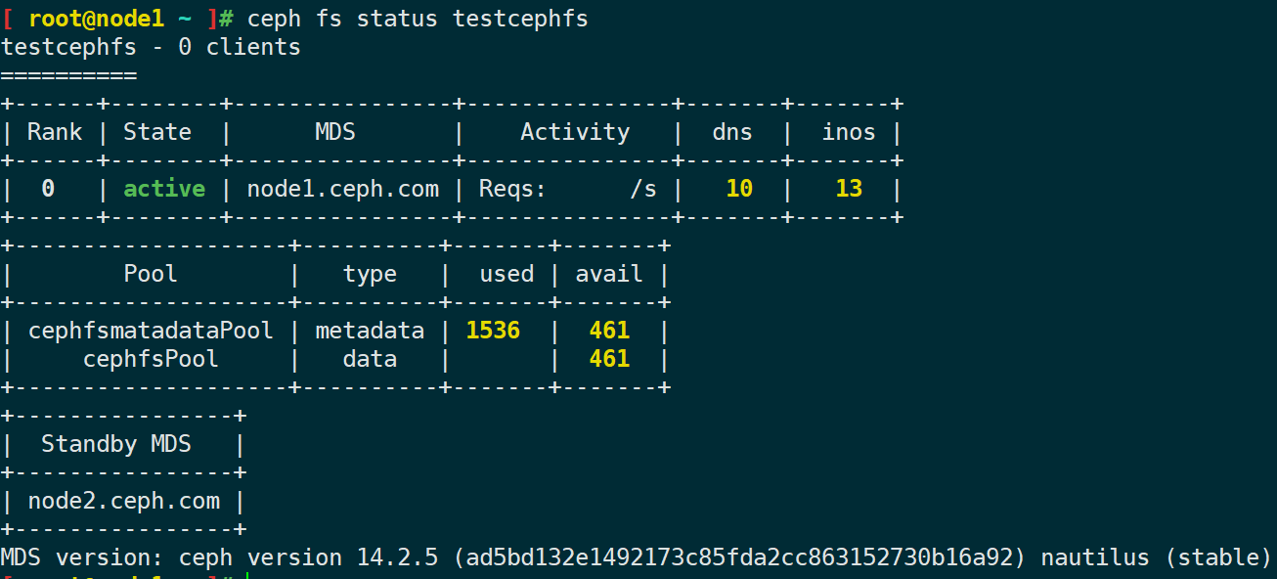Click the dns value 10
Image resolution: width=1277 pixels, height=579 pixels.
739,189
